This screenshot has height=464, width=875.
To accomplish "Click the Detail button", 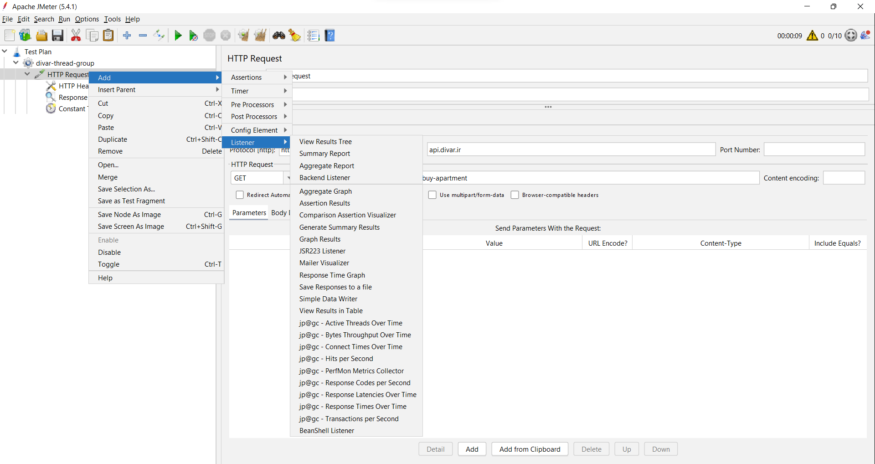I will (435, 449).
